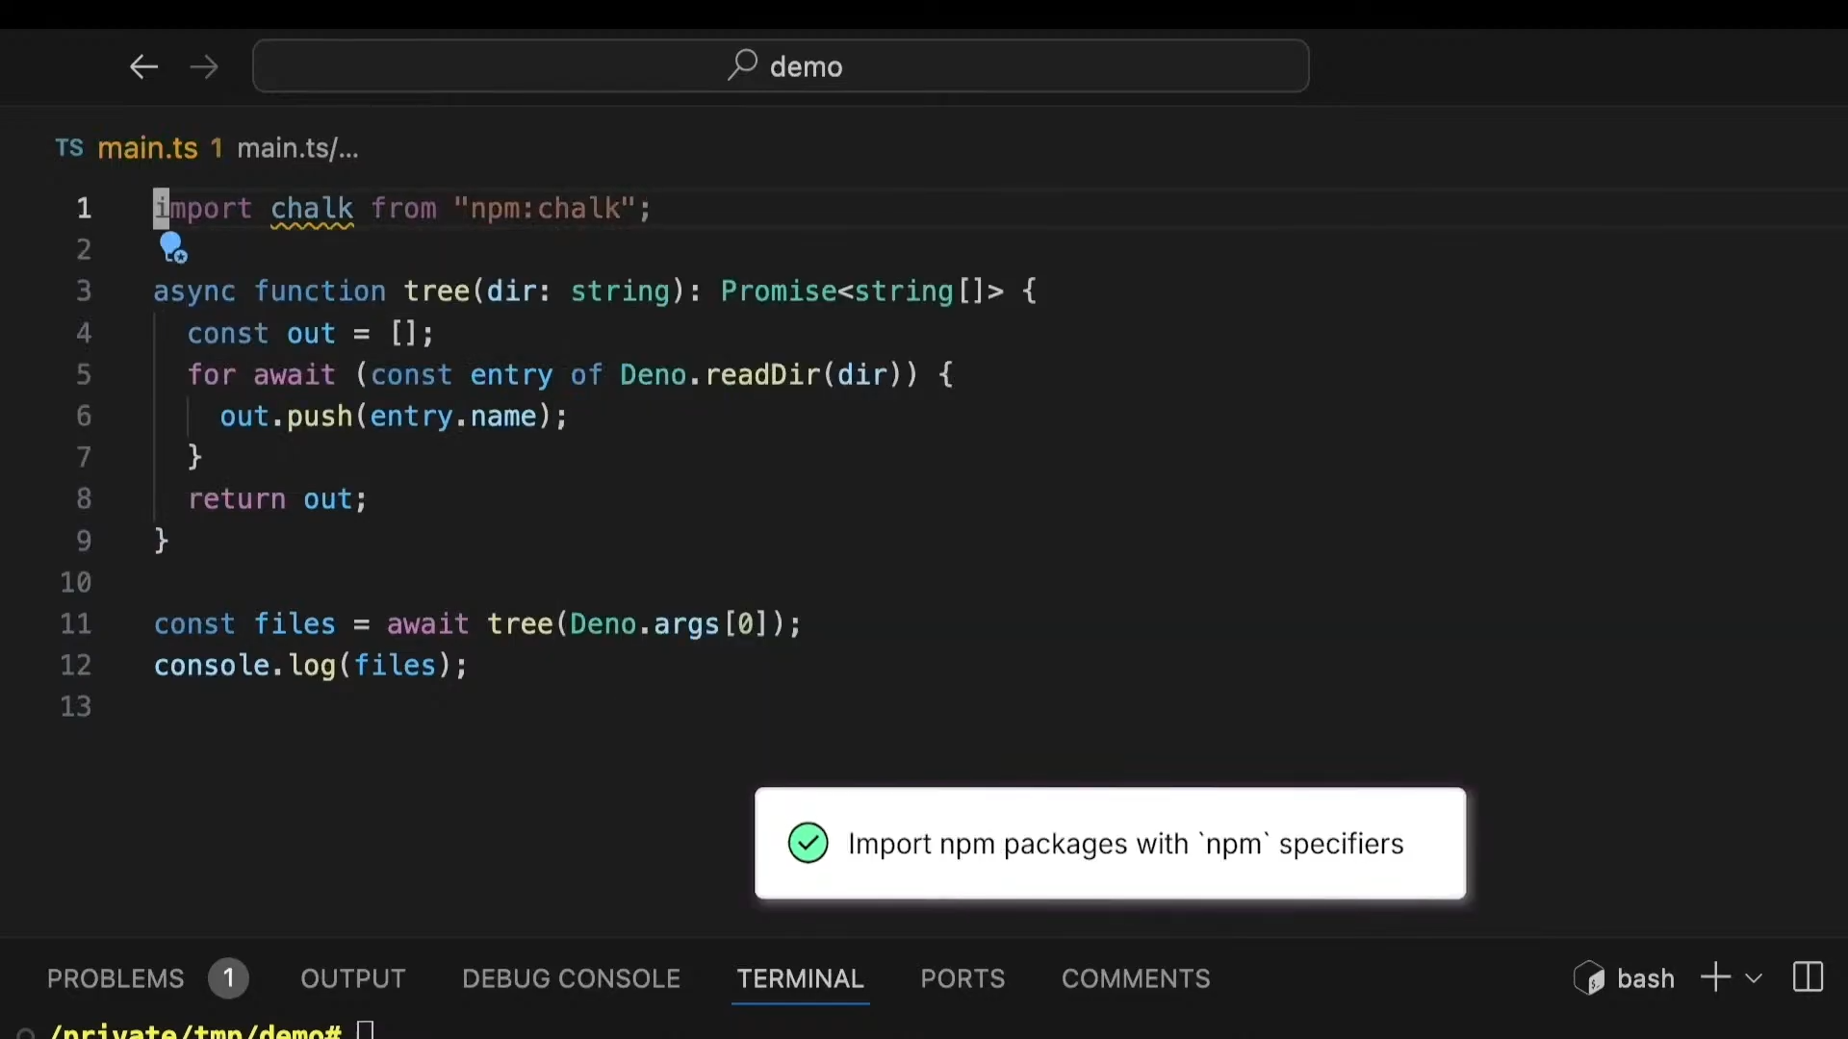Click the npm:chalk import on line 1
Viewport: 1848px width, 1039px height.
tap(549, 208)
